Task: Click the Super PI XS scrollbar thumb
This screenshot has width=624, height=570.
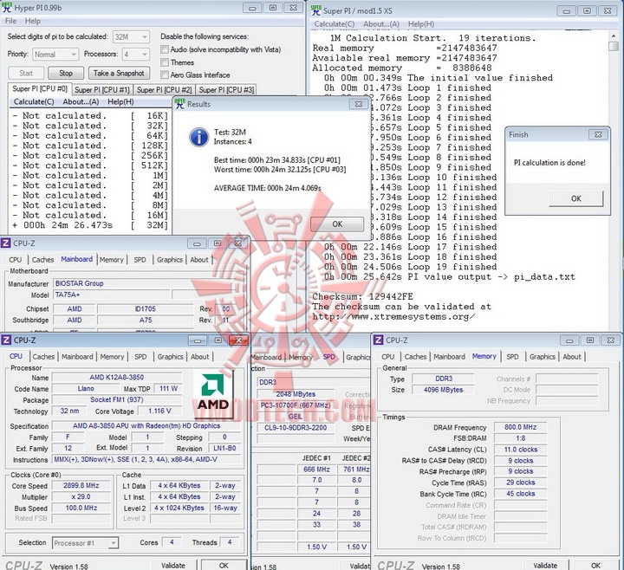Action: 614,46
